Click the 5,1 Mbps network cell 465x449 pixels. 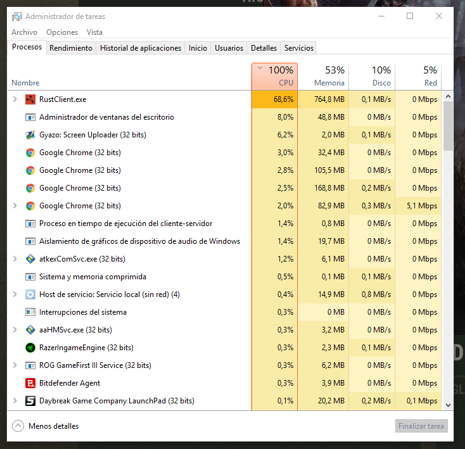point(419,206)
